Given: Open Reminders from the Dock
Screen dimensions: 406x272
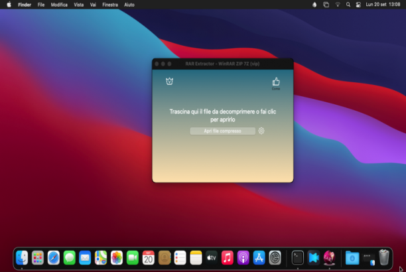Looking at the screenshot, I should [180, 258].
